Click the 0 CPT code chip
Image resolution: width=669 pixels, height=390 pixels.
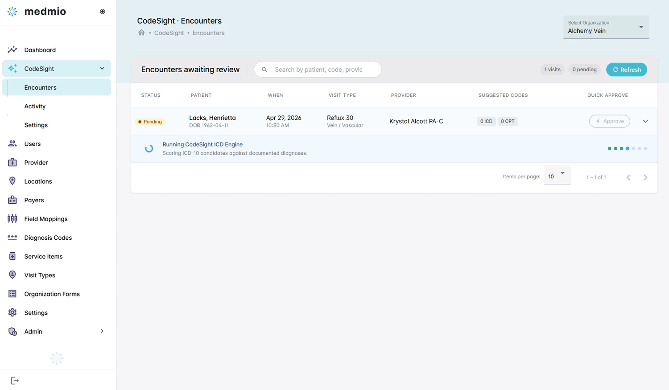tap(508, 121)
